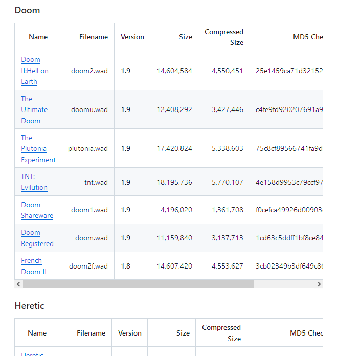The width and height of the screenshot is (339, 356).
Task: Click the MD5 checksum starting 1cd63c5ddff1
Action: pyautogui.click(x=289, y=238)
